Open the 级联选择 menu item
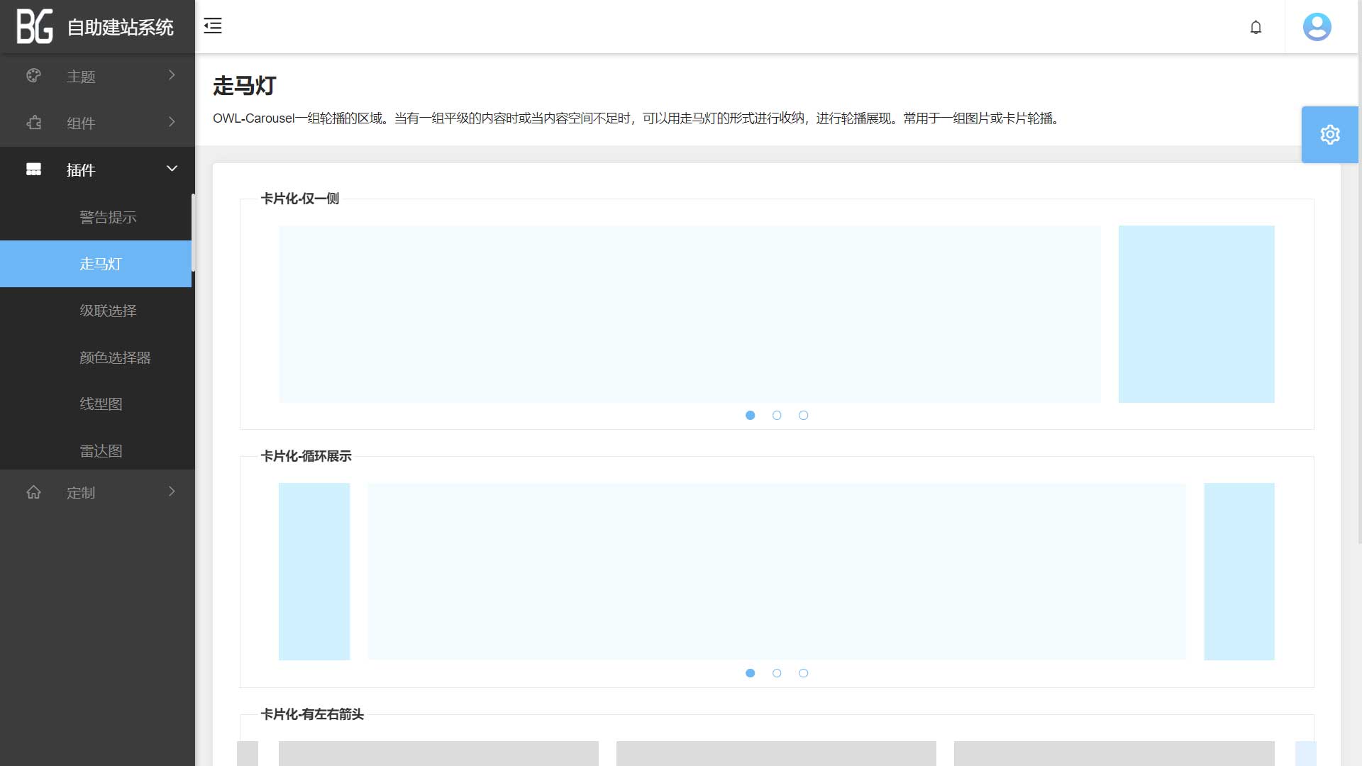 point(108,311)
